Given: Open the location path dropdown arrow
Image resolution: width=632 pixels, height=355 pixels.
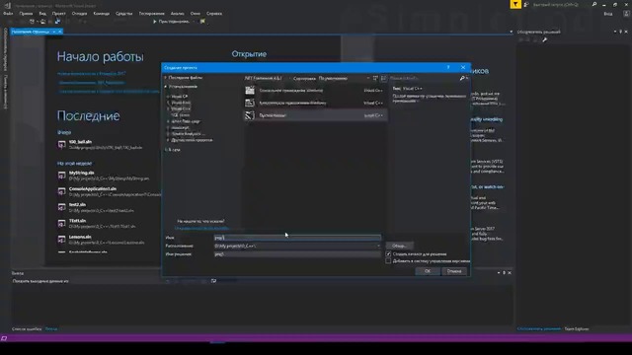Looking at the screenshot, I should point(378,246).
